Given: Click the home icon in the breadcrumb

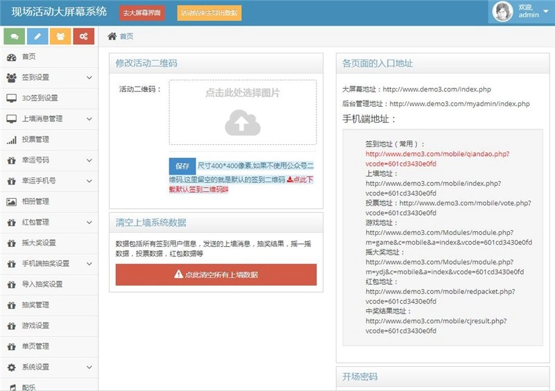Looking at the screenshot, I should (112, 36).
